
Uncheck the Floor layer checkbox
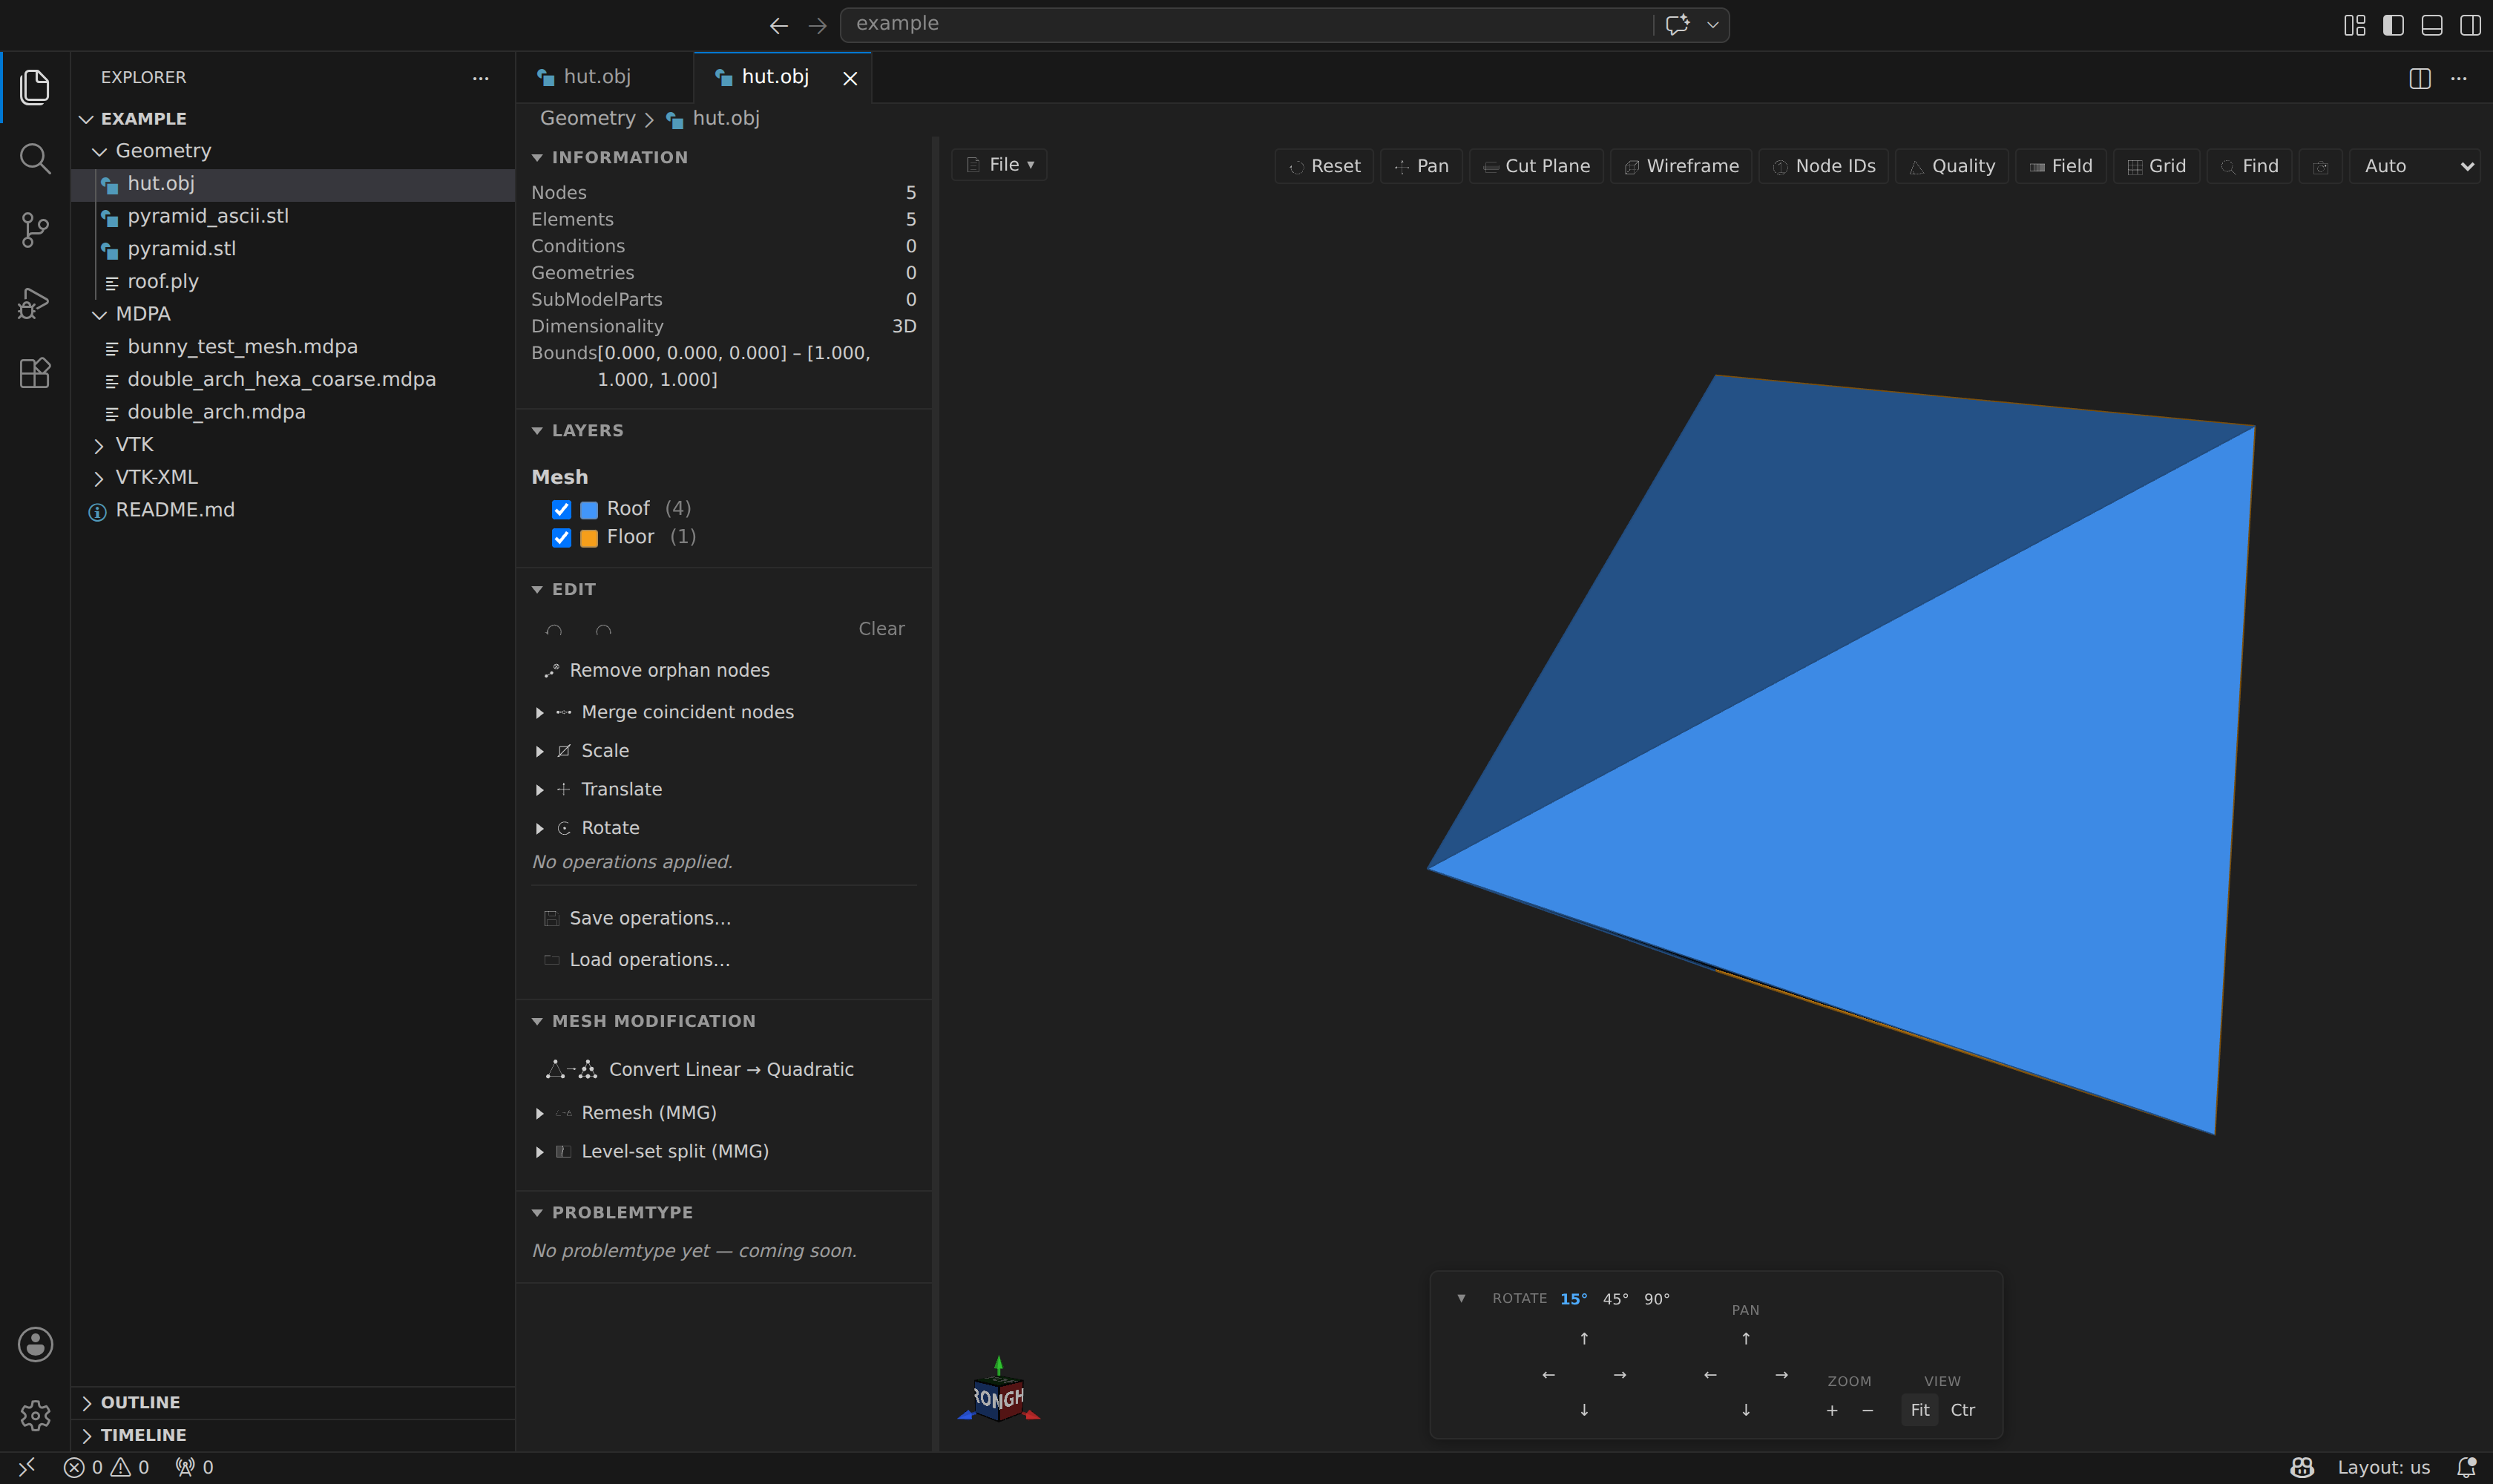[x=562, y=537]
